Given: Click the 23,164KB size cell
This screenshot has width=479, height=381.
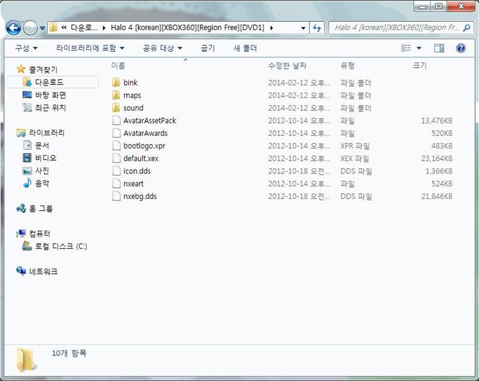Looking at the screenshot, I should (x=436, y=158).
